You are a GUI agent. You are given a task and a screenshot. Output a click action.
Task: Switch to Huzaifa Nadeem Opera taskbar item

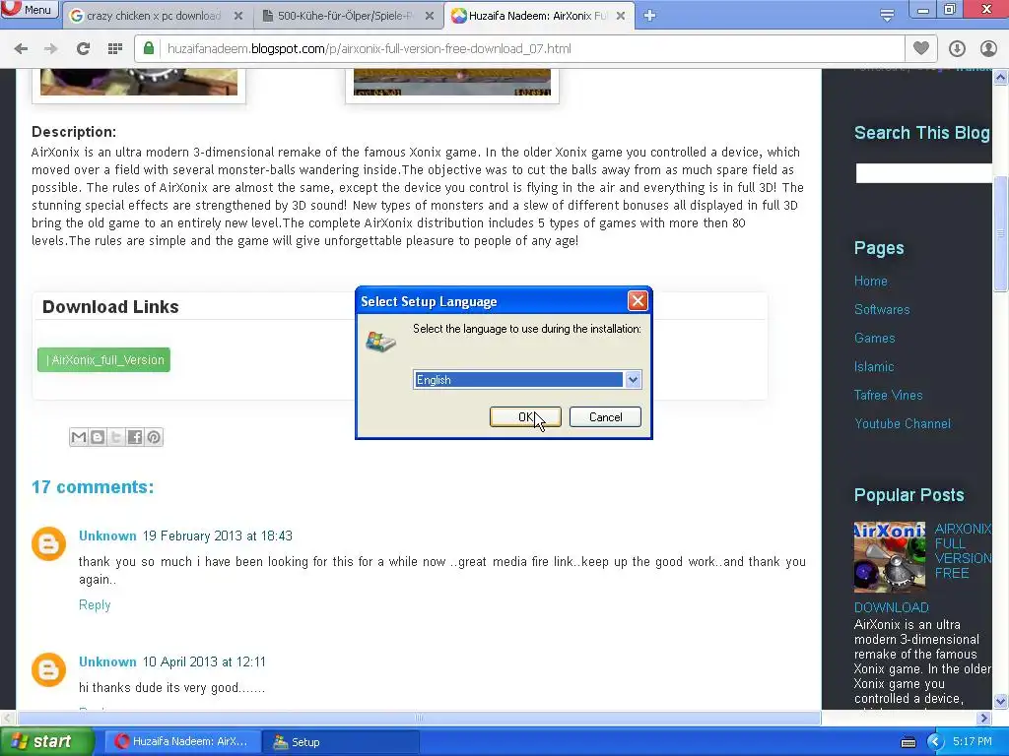point(182,741)
